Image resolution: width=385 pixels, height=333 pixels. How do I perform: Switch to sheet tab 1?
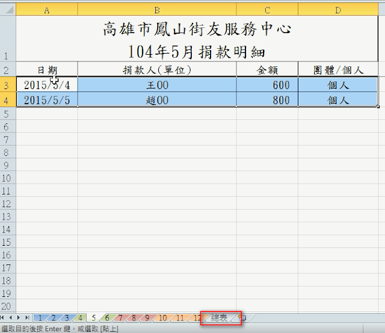(x=40, y=319)
